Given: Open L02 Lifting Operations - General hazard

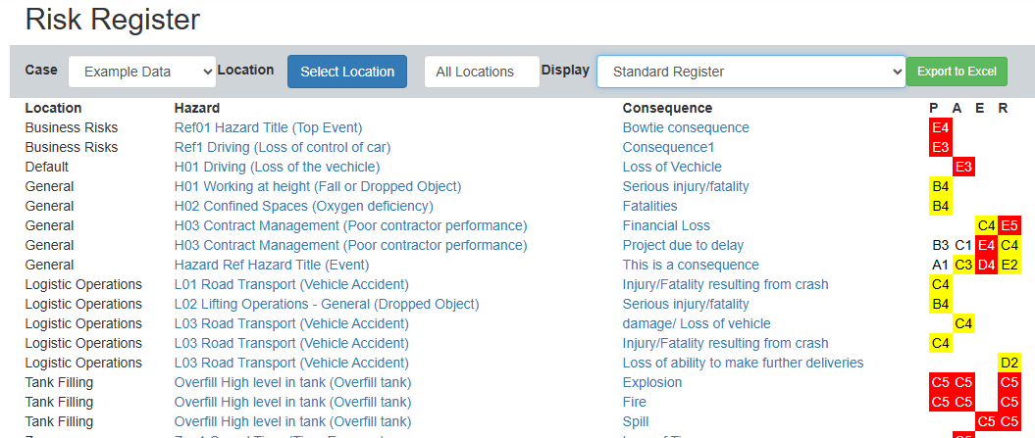Looking at the screenshot, I should 327,304.
